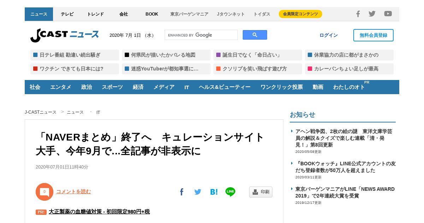The image size is (424, 223).
Task: Click 会員限定コンテンツ yellow button
Action: click(300, 14)
